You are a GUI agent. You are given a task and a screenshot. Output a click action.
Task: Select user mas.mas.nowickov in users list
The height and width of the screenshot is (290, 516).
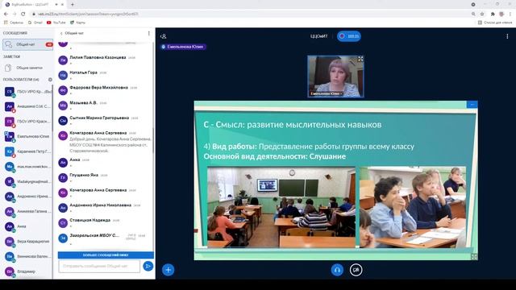pyautogui.click(x=27, y=167)
